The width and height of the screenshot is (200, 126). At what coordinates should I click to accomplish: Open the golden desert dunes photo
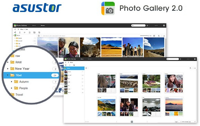[111, 47]
